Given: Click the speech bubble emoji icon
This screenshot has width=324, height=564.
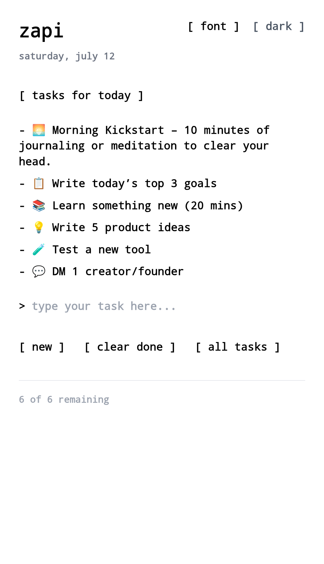Looking at the screenshot, I should pos(39,272).
